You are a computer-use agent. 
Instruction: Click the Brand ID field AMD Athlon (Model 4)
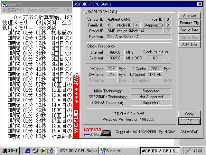point(135,31)
